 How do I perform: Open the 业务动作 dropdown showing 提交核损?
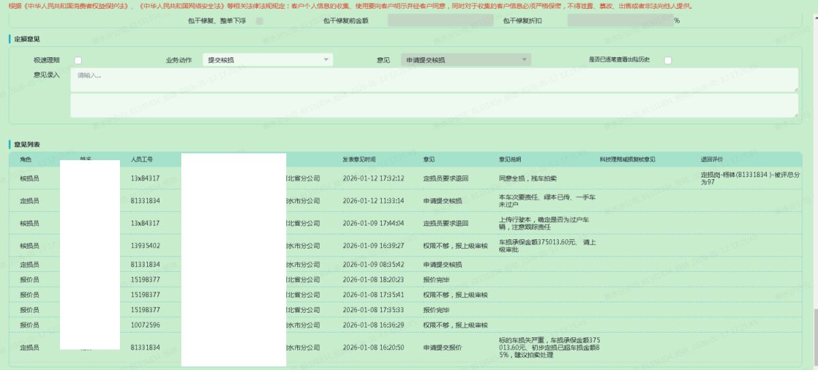[x=267, y=60]
